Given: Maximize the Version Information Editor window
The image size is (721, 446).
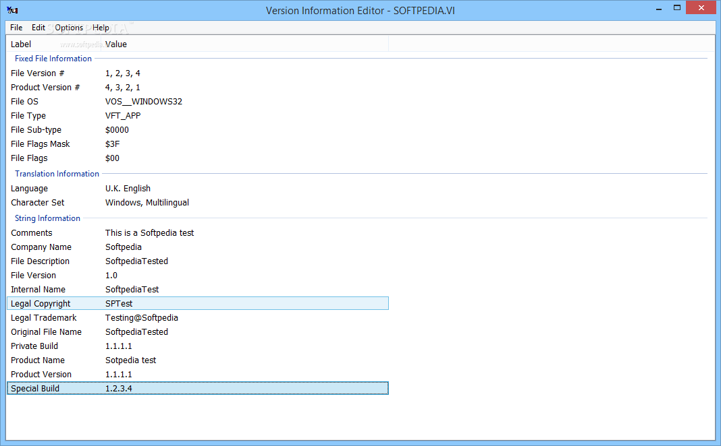Looking at the screenshot, I should point(677,8).
